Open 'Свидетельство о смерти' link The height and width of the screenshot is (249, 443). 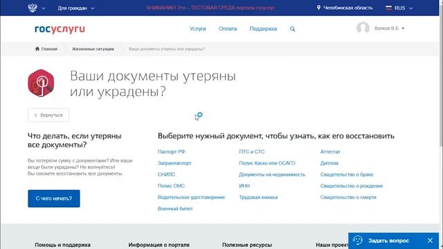[x=348, y=197]
